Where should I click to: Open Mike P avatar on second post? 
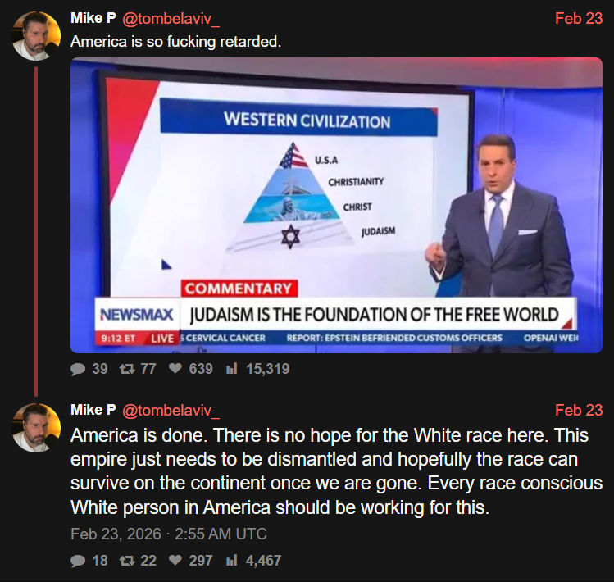pyautogui.click(x=36, y=428)
